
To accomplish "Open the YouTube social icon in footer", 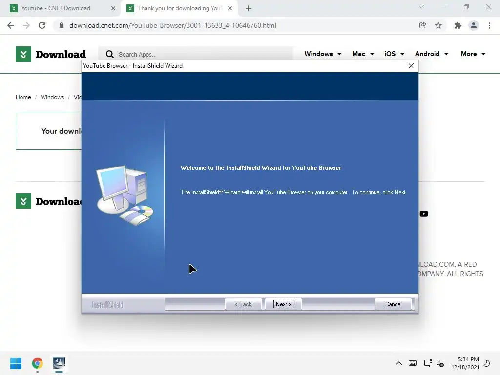I will point(423,214).
